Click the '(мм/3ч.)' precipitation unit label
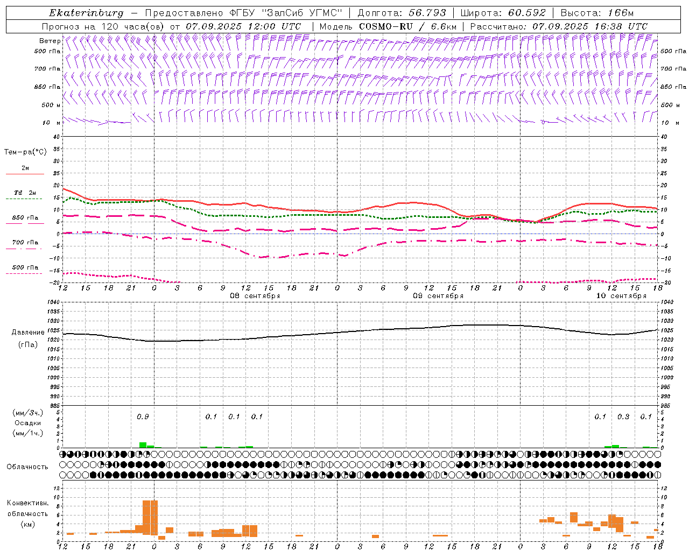 coord(28,413)
